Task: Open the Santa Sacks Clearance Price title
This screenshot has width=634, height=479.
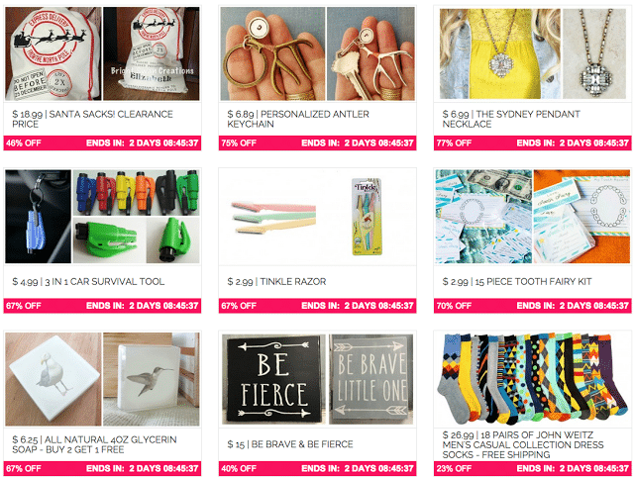Action: 92,119
